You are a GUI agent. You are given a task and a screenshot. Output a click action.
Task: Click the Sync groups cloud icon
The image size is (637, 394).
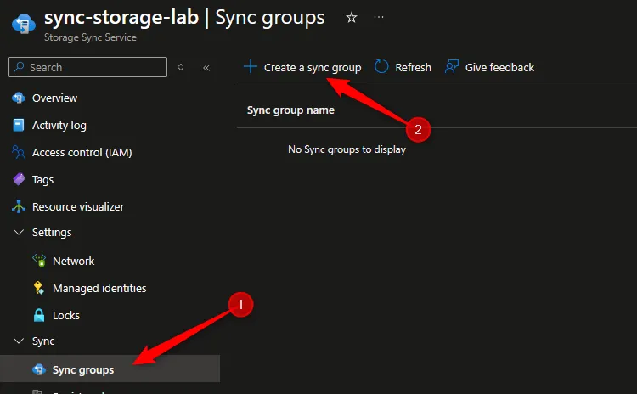click(x=39, y=369)
